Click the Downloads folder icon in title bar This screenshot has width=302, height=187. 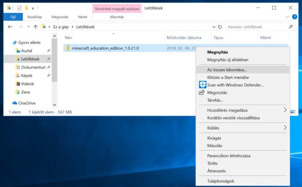(9, 8)
